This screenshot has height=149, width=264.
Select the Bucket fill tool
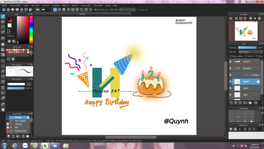3,49
